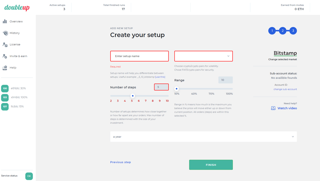
Task: Open the crypto pair dropdown
Action: pyautogui.click(x=203, y=56)
